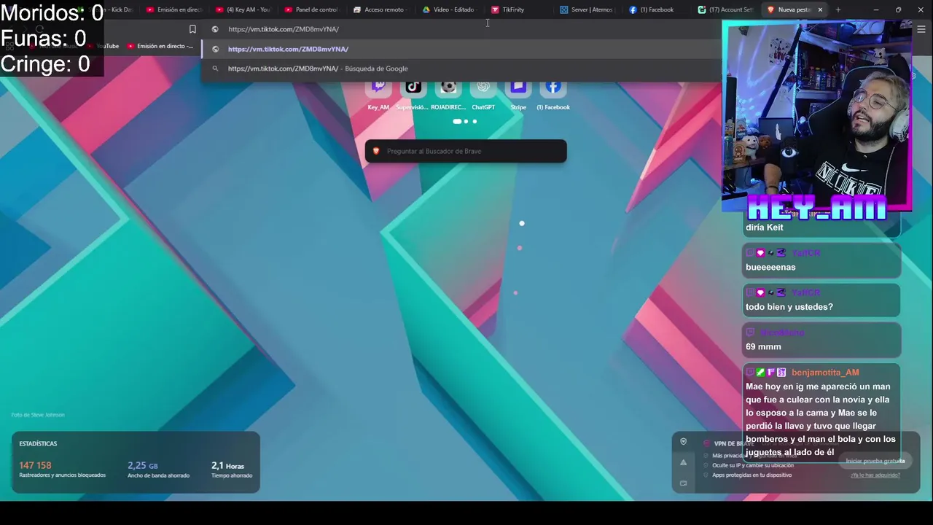
Task: Open Emisión en directo bookmark in bookmarks bar
Action: click(x=160, y=46)
